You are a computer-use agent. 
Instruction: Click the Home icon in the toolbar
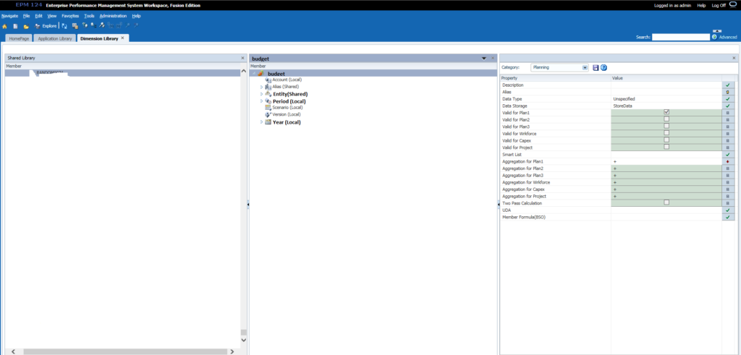(x=5, y=26)
